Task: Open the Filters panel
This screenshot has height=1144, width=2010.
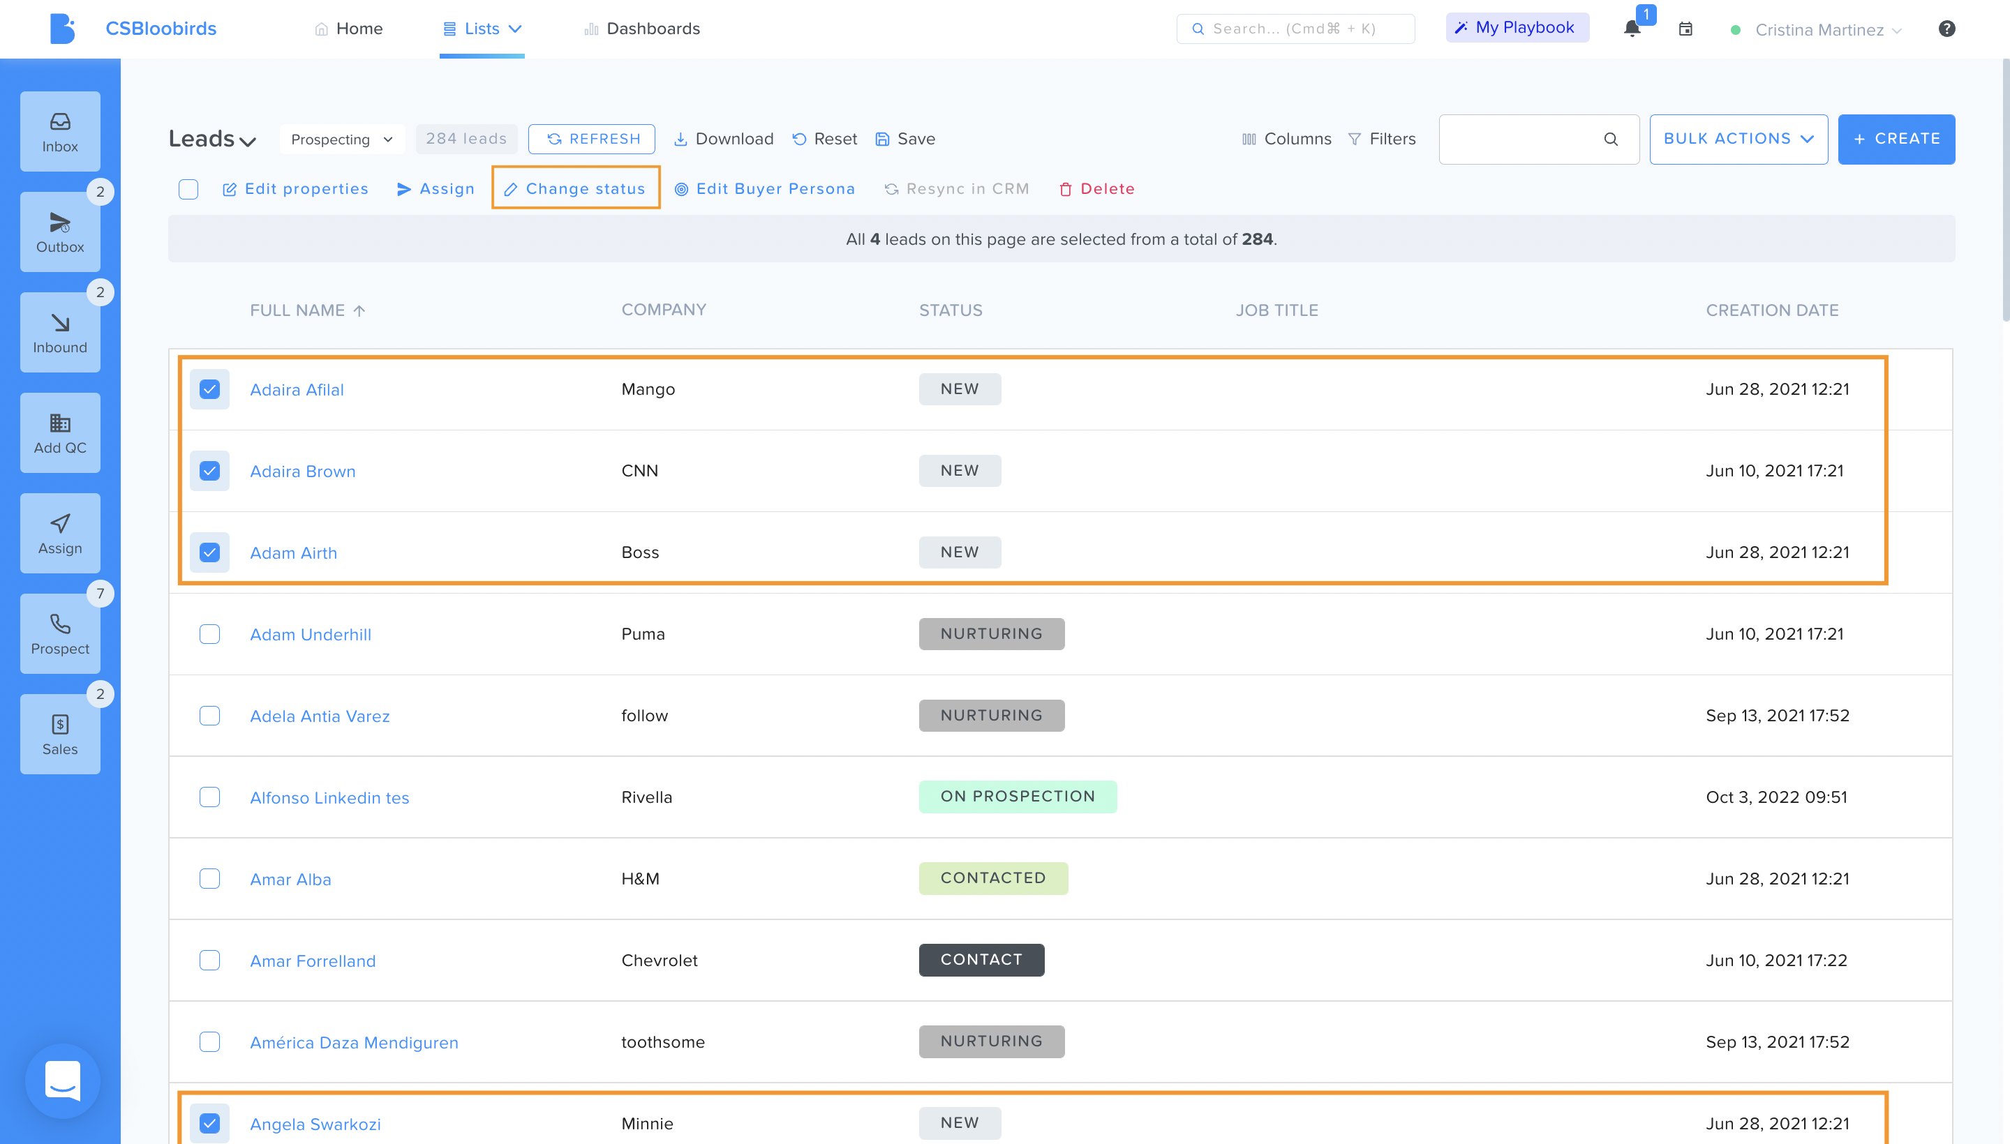Action: pyautogui.click(x=1382, y=139)
